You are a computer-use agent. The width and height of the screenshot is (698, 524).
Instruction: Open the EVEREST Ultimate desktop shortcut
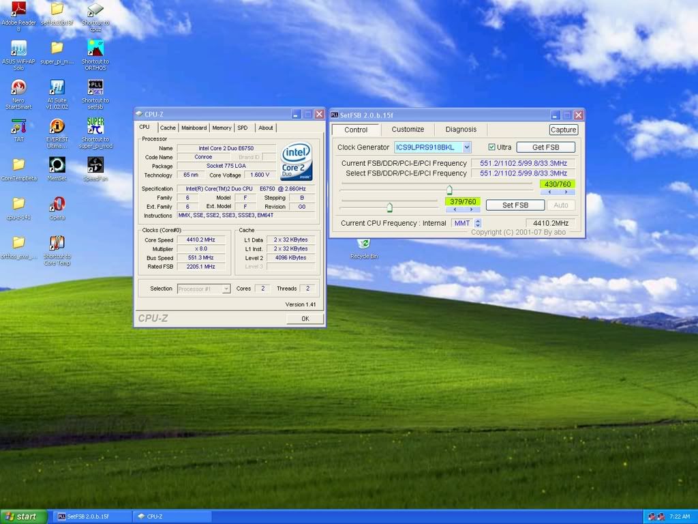pyautogui.click(x=57, y=126)
